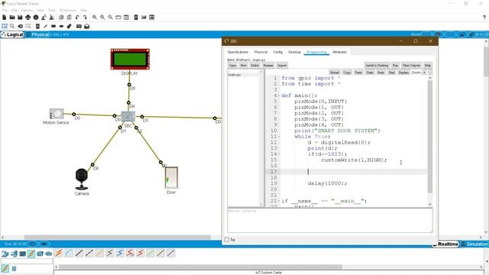Select the Draw Ellipse tool icon
489x275 pixels.
[x=61, y=27]
